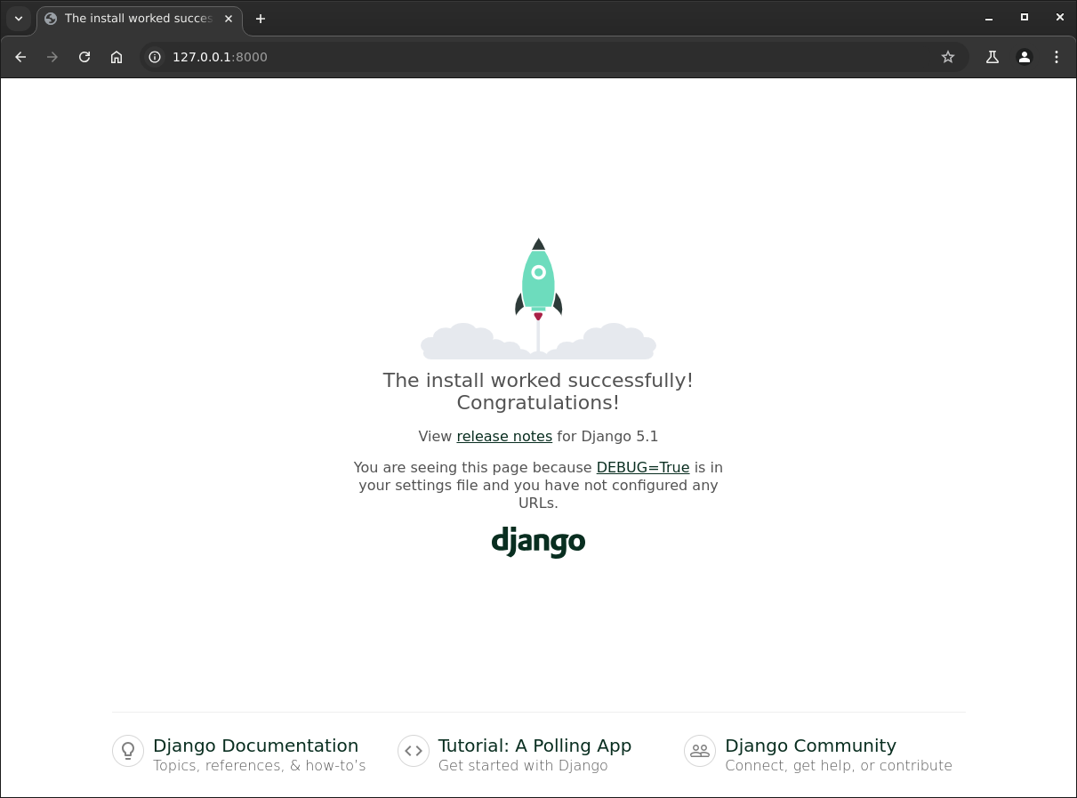Maximize the browser window
This screenshot has width=1077, height=798.
coord(1025,18)
